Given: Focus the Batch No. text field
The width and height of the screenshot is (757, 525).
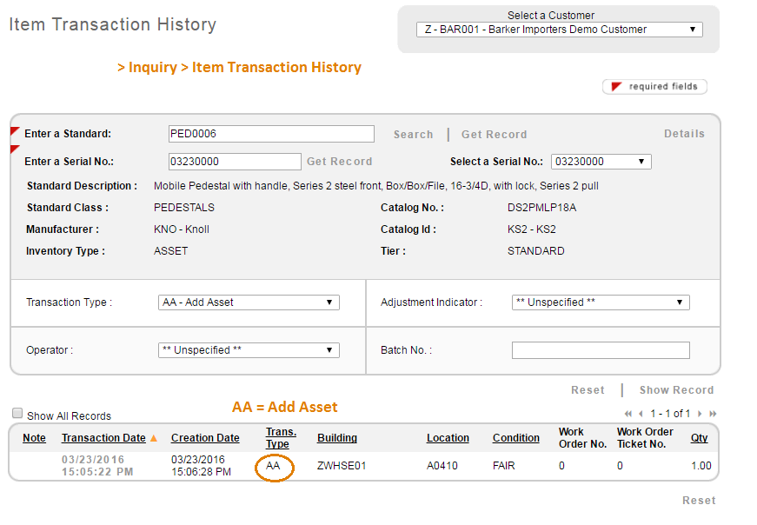Looking at the screenshot, I should click(601, 350).
